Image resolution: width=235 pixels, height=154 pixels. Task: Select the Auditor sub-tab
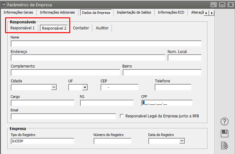[102, 28]
